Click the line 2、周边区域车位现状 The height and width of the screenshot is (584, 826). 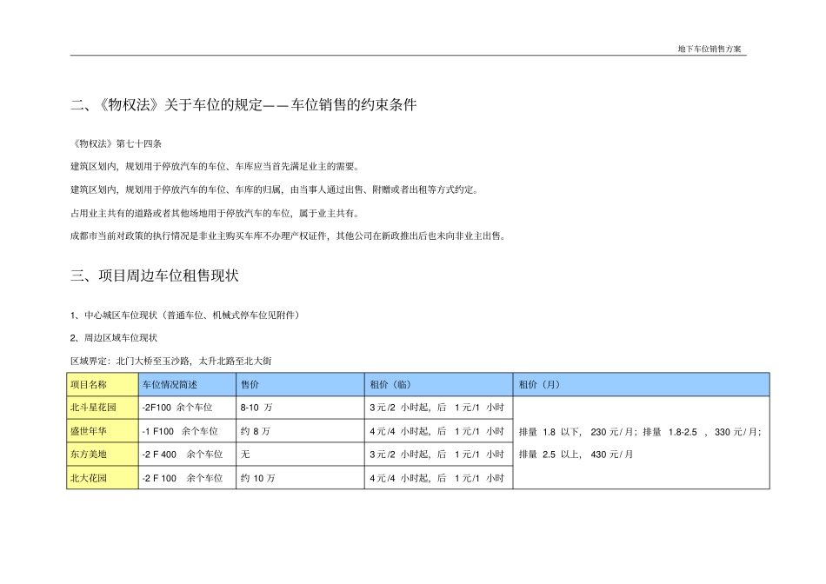114,337
